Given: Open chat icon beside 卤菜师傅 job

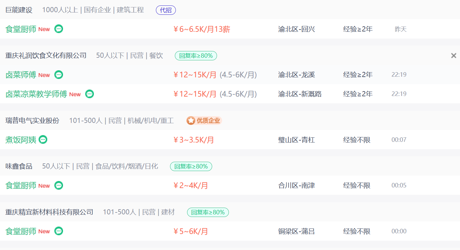Looking at the screenshot, I should 59,75.
